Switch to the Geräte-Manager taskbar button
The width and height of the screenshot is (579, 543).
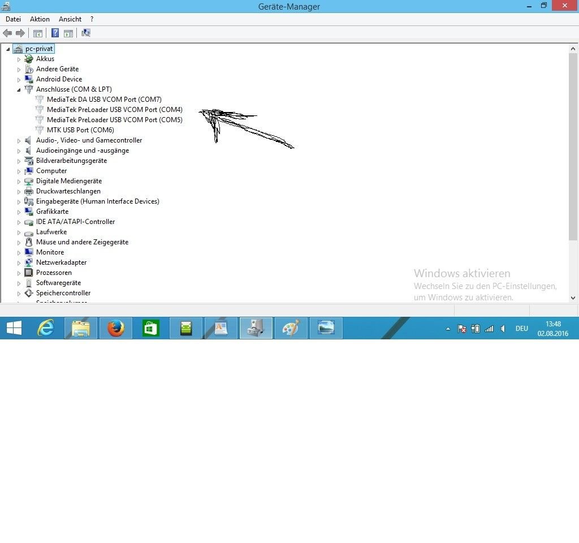pos(256,328)
